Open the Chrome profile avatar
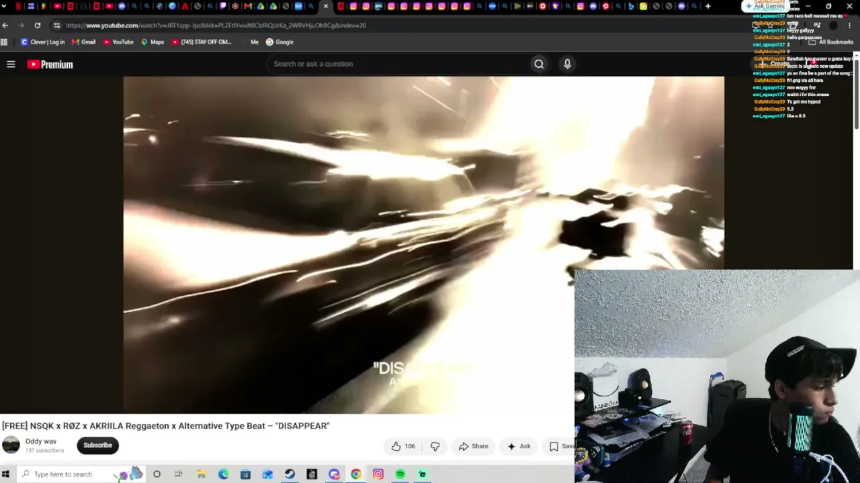This screenshot has height=483, width=860. click(833, 25)
